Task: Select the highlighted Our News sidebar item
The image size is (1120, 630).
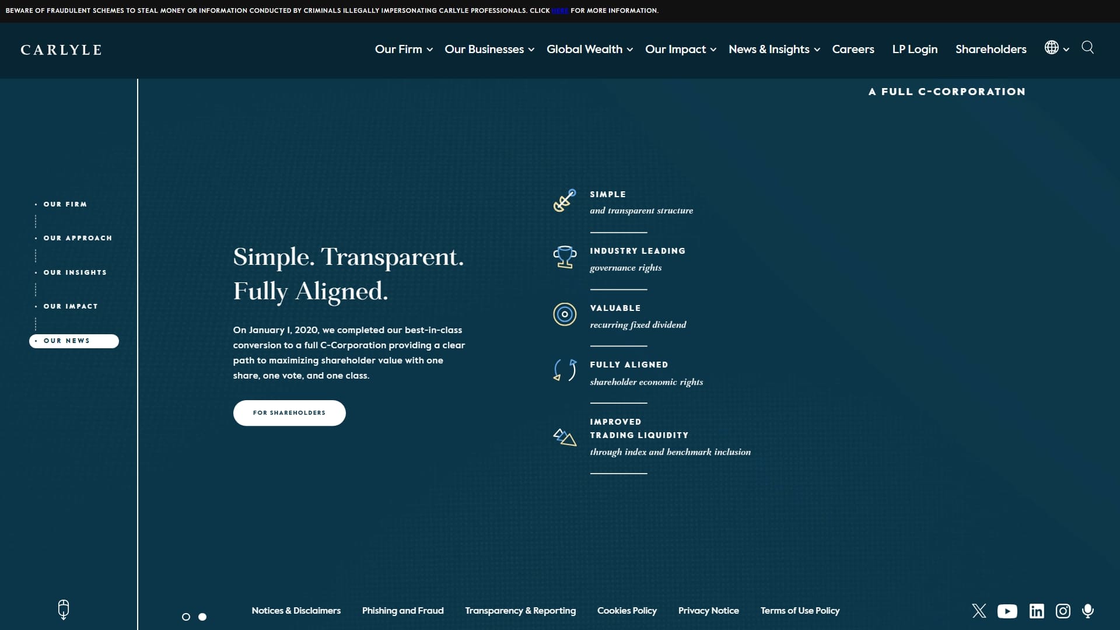Action: coord(74,341)
